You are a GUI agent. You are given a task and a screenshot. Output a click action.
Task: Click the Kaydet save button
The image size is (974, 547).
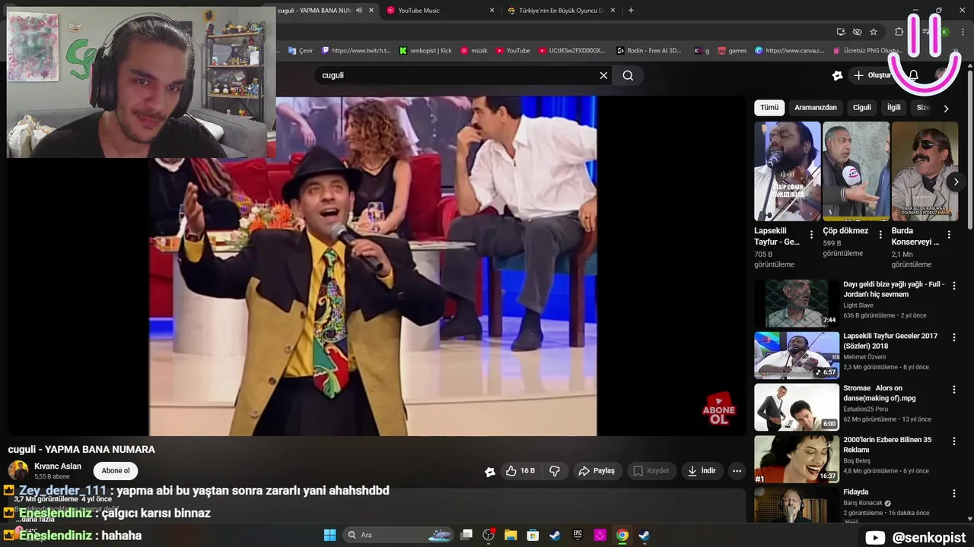(x=651, y=471)
